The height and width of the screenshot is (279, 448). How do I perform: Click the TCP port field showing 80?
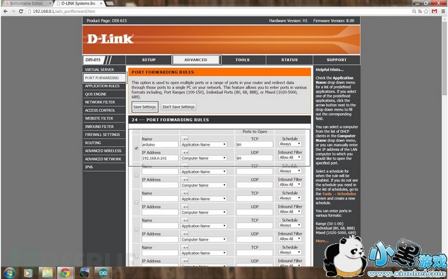coord(255,144)
